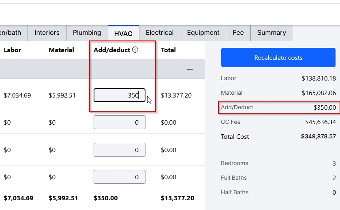
Task: Open the Plumbing tab
Action: click(87, 33)
